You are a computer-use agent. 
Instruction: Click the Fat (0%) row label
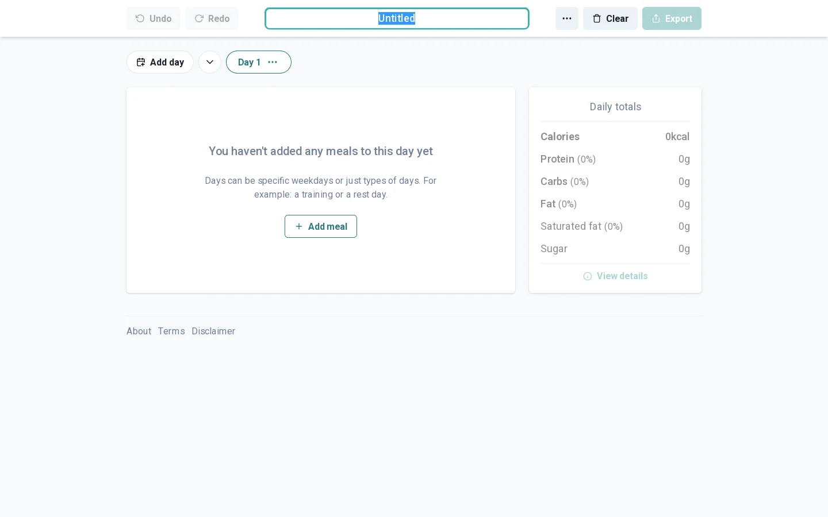[558, 204]
